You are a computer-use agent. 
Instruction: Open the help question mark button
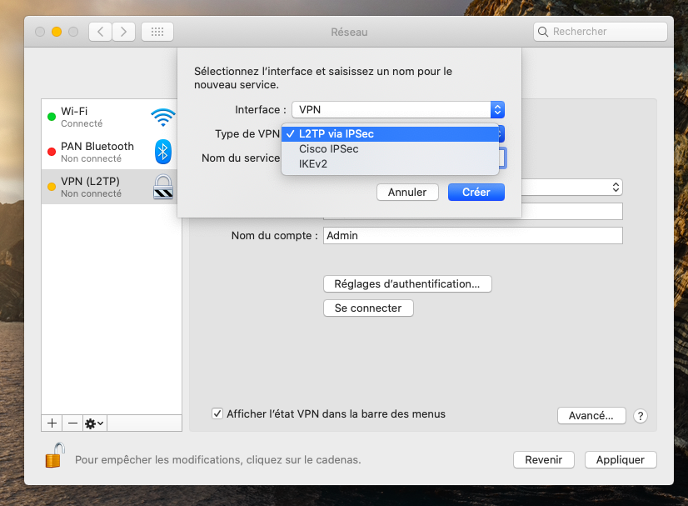coord(641,416)
